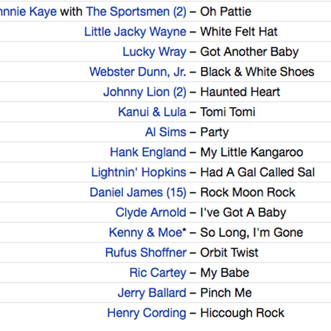This screenshot has height=331, width=331.
Task: Click the Al Sims link
Action: 166,132
